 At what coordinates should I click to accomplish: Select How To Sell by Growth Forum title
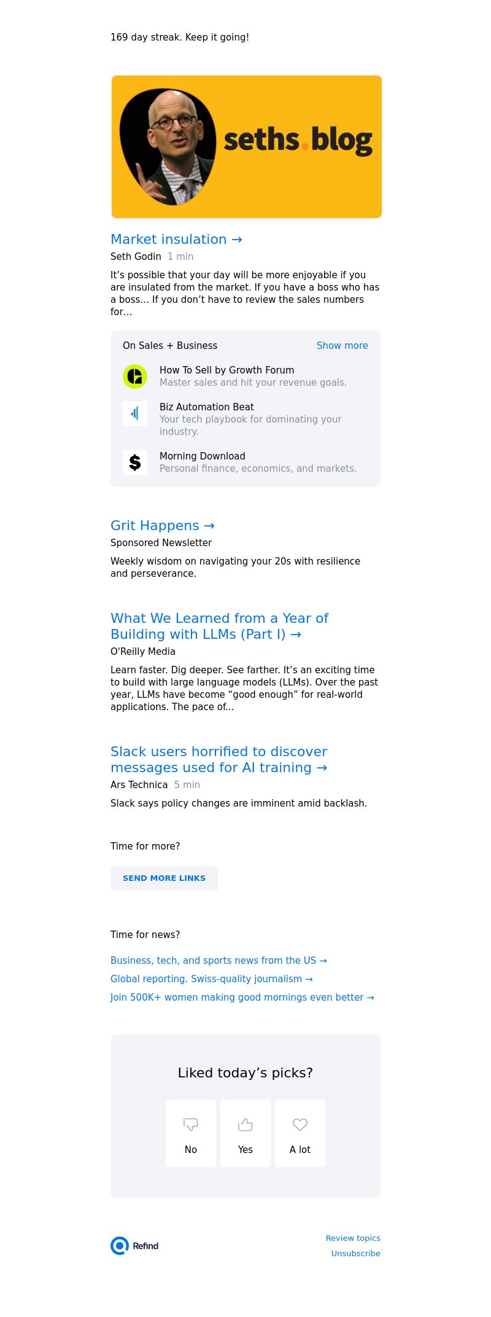pos(226,370)
